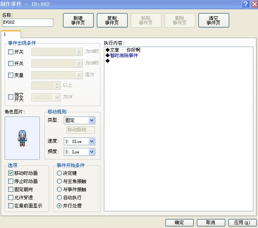
Task: Click 清空事件页 button
Action: click(x=214, y=20)
